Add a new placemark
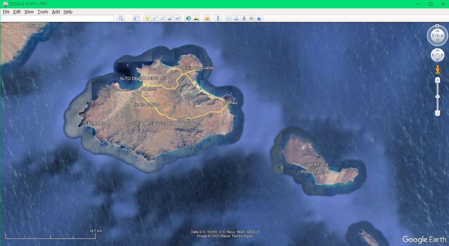The image size is (449, 246). 147,18
